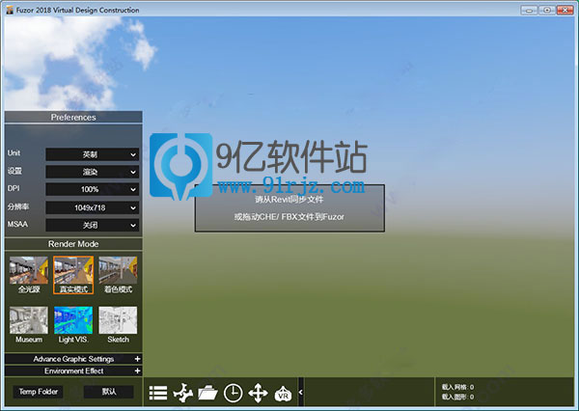Activate the VR headset icon
This screenshot has width=579, height=411.
pyautogui.click(x=283, y=394)
